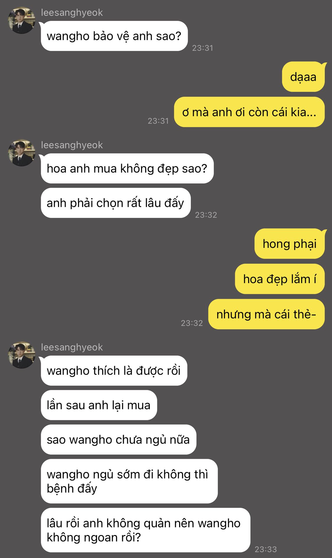Select the 'lâu rồi anh không quản' message
The height and width of the screenshot is (558, 332).
[146, 530]
